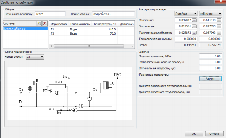Select the T2 row marking cell
226x138 pixels.
pos(59,34)
